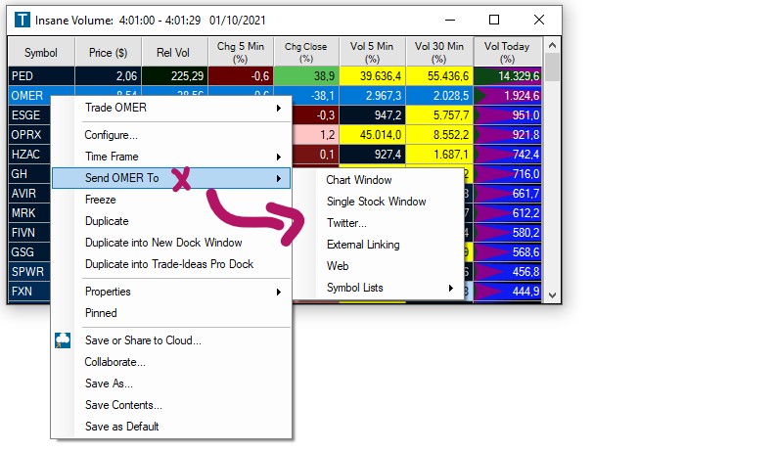Click the scrollbar down arrow of the table
Screen dimensions: 776x452
[x=553, y=294]
